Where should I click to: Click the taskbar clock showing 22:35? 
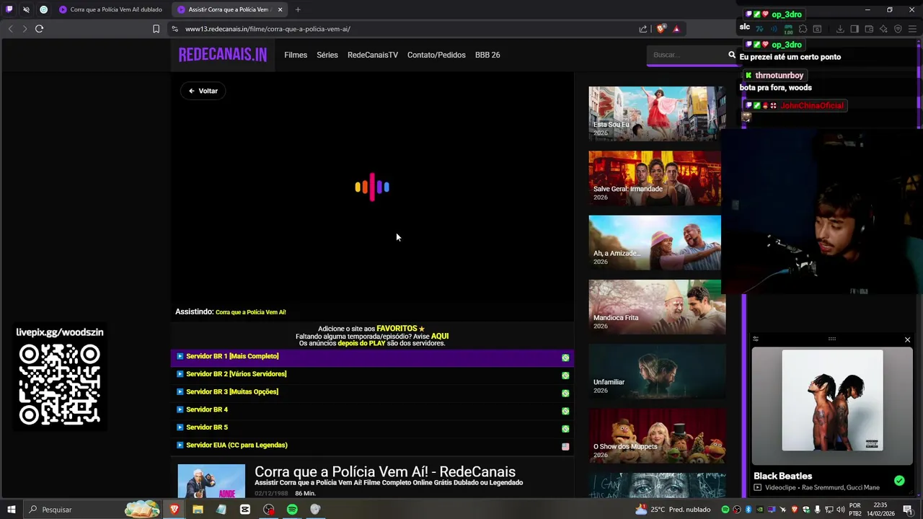pos(880,510)
